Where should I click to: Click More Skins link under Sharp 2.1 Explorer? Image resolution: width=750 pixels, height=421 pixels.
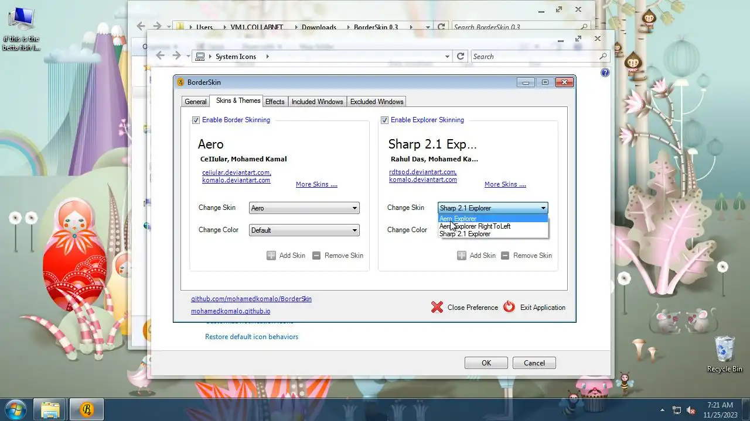[505, 184]
